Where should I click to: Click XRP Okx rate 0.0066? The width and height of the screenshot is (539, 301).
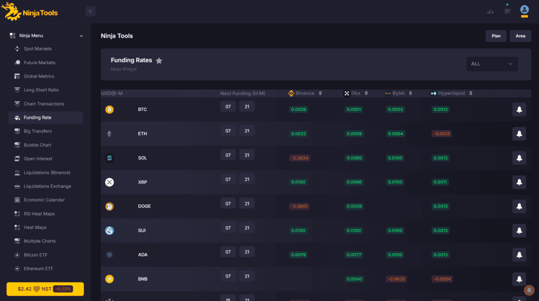tap(354, 182)
